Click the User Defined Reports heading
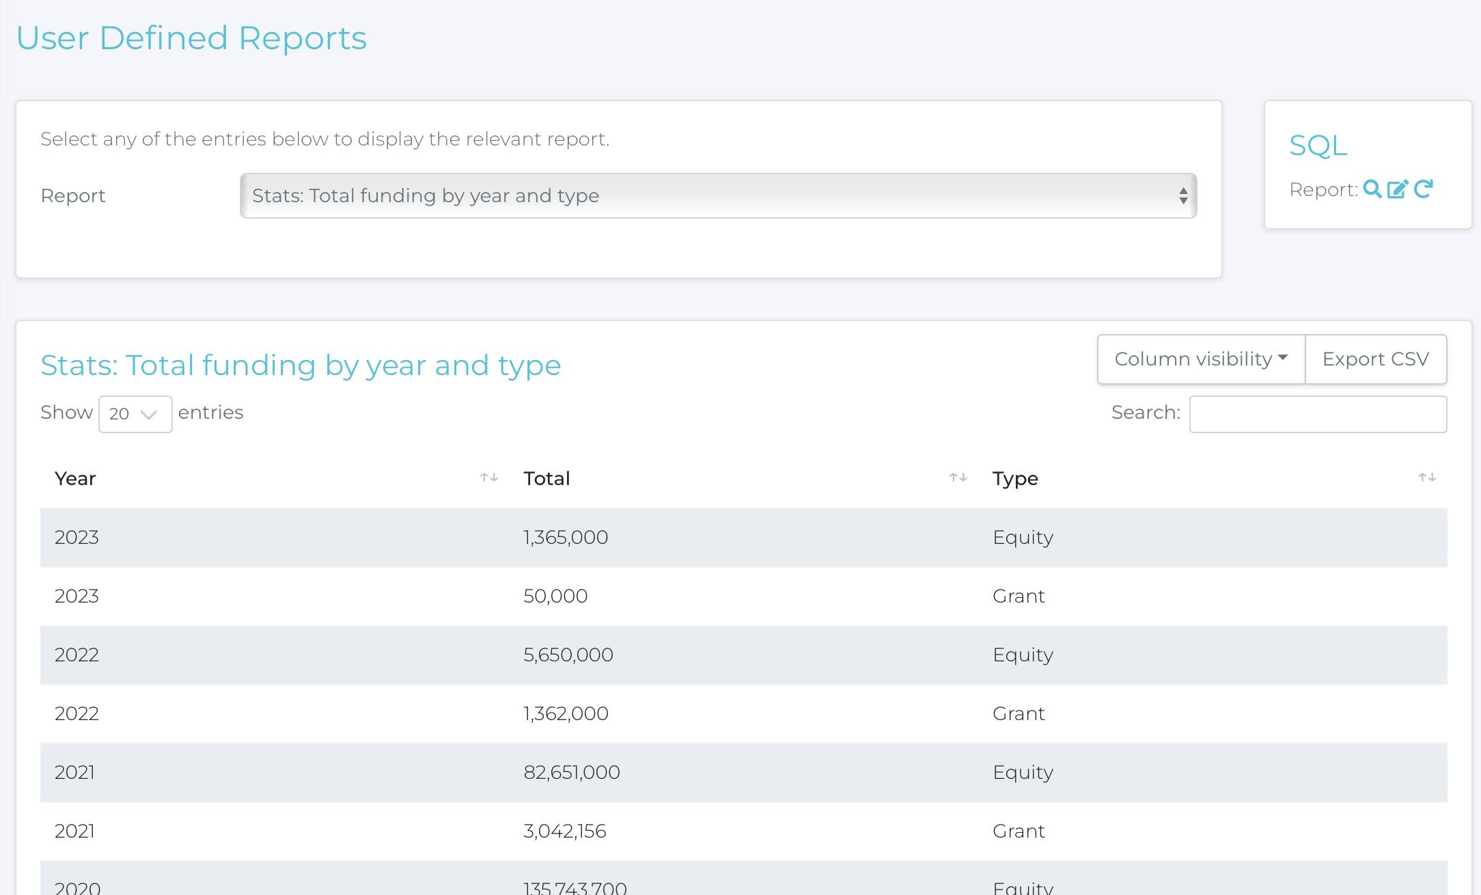1481x895 pixels. 191,38
